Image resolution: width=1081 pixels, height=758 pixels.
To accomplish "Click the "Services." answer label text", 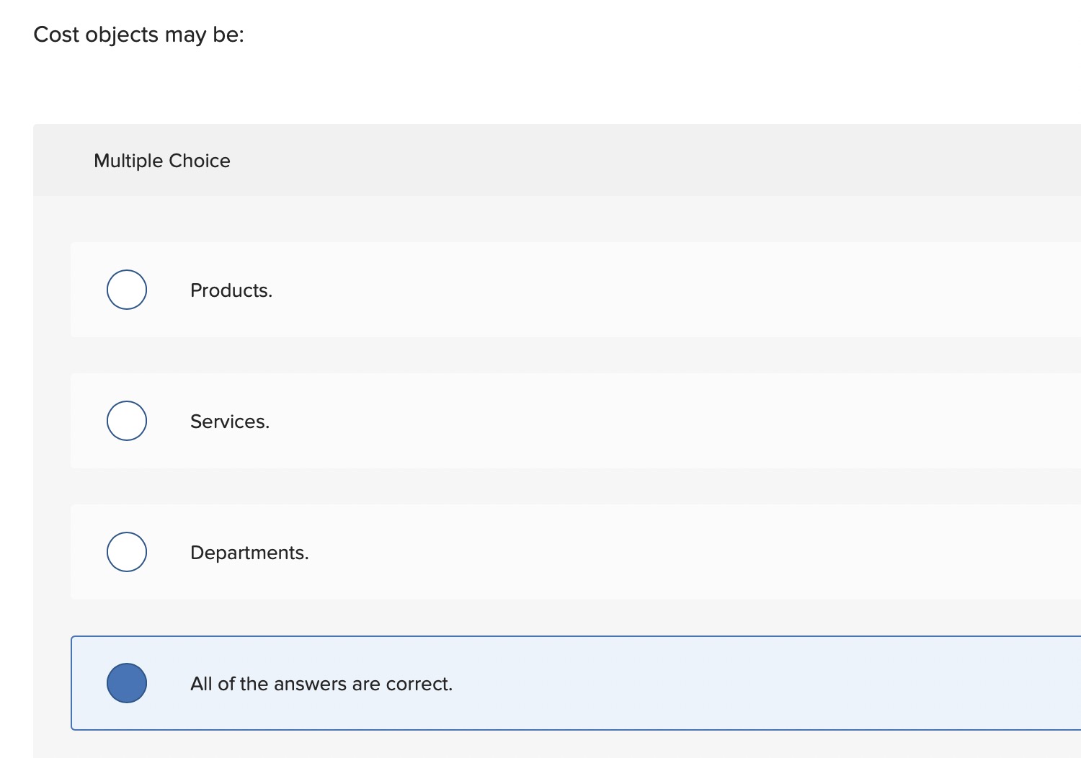I will [x=229, y=422].
